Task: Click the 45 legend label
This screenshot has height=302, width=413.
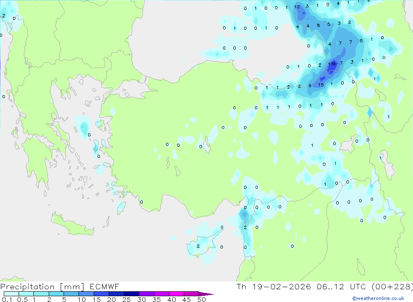Action: [x=187, y=300]
